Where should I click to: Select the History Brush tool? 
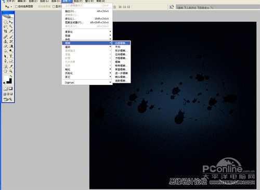click(x=11, y=42)
